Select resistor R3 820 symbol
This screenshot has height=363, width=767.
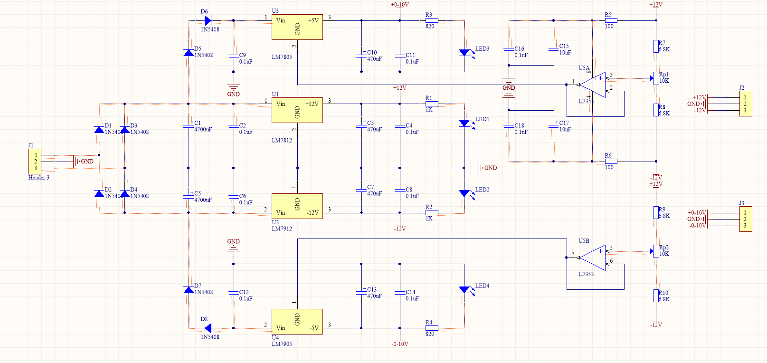[x=432, y=20]
